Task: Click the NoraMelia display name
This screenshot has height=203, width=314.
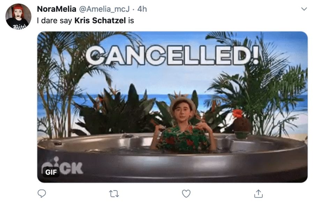Action: pos(57,9)
